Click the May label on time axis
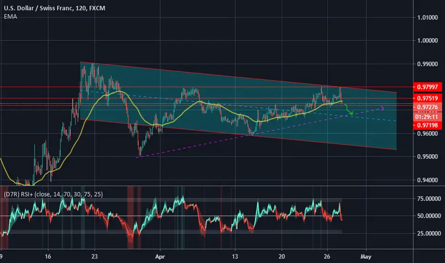The height and width of the screenshot is (263, 445). click(366, 257)
